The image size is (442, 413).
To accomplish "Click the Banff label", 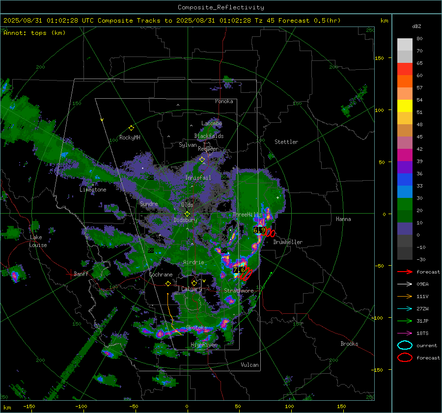I will [81, 274].
